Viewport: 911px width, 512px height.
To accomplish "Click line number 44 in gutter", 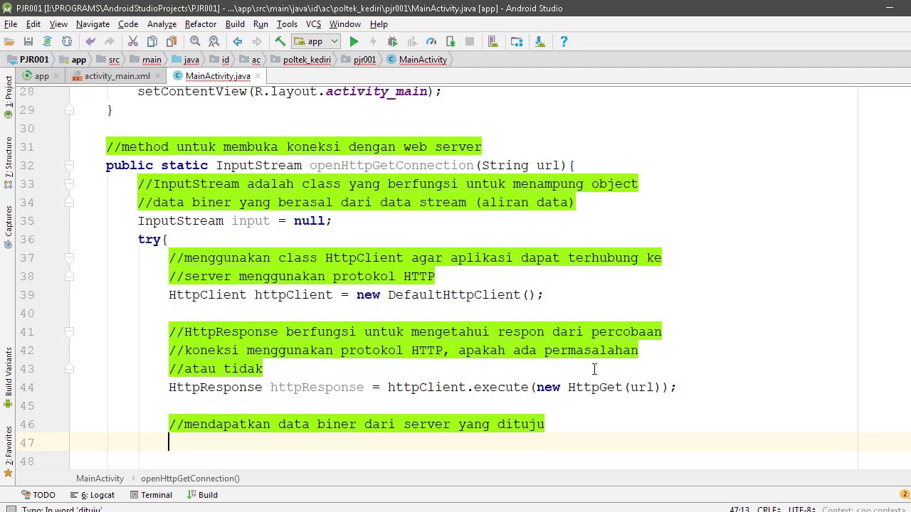I will [x=27, y=387].
